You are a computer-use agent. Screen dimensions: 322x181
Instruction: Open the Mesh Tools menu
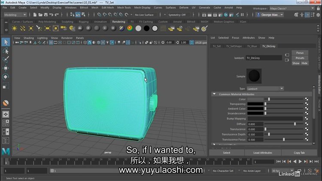[x=124, y=8]
